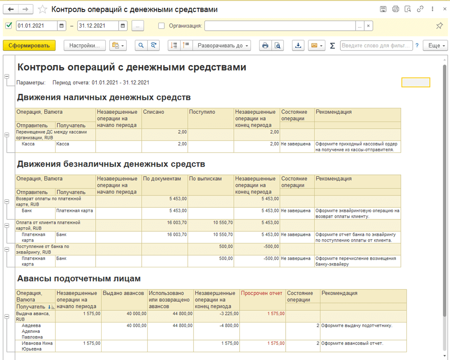This screenshot has height=360, width=450.
Task: Enable the Организация filter checkbox
Action: [x=162, y=26]
